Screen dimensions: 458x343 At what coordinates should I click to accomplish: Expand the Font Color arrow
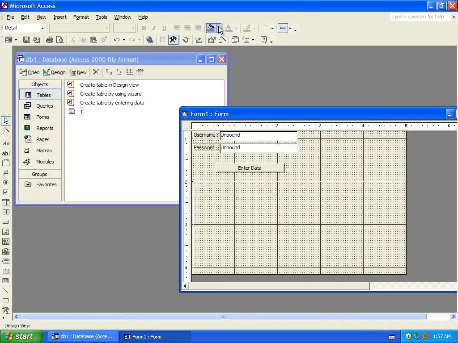pyautogui.click(x=236, y=28)
